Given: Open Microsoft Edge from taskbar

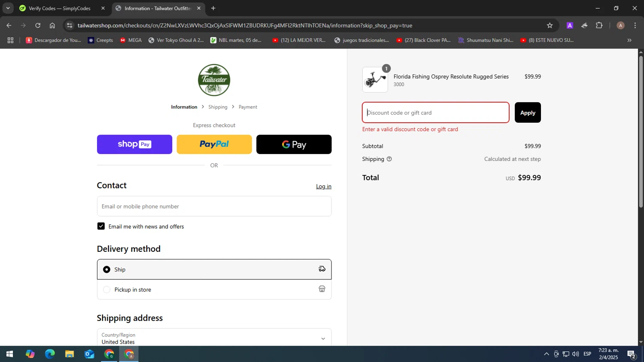Looking at the screenshot, I should pos(50,354).
